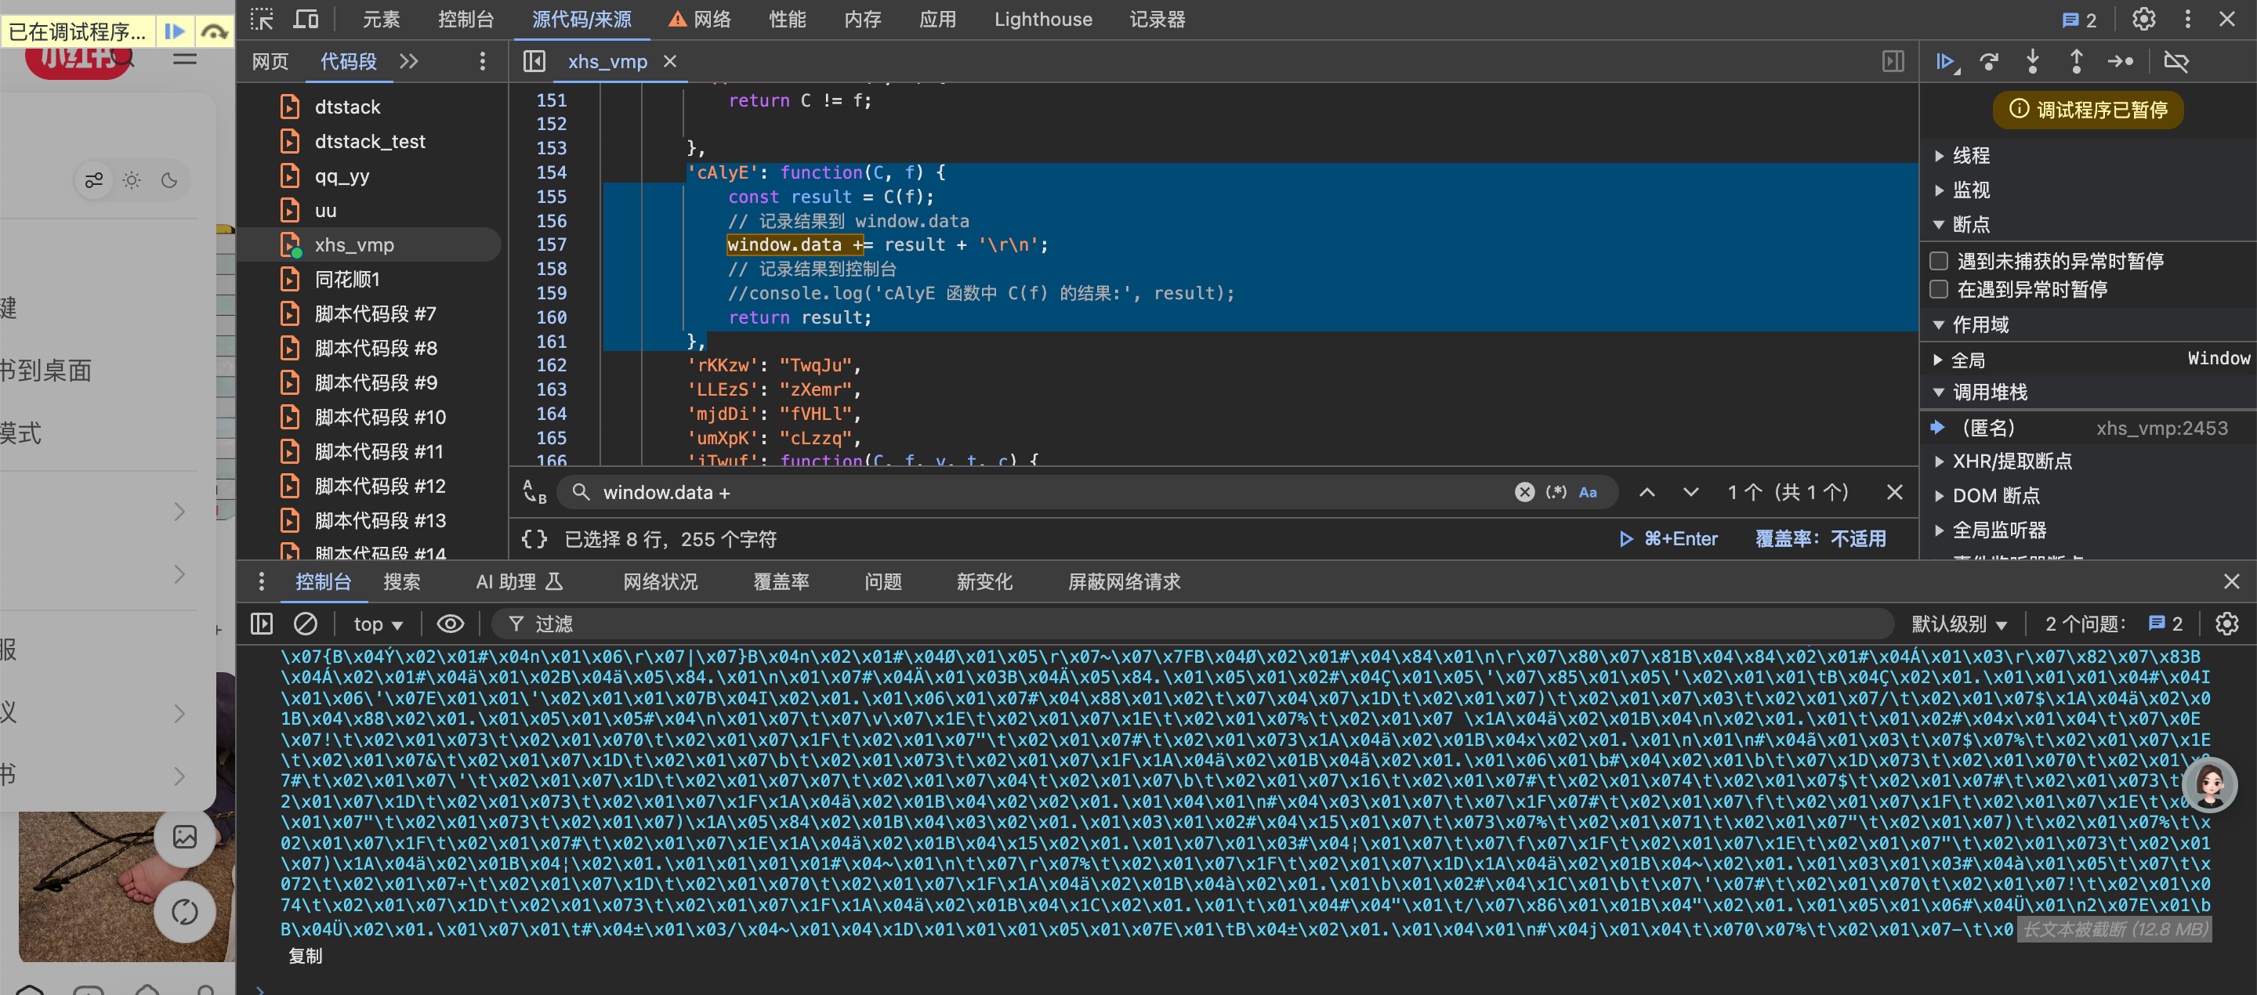Toggle match case Aa in search bar

click(x=1588, y=492)
